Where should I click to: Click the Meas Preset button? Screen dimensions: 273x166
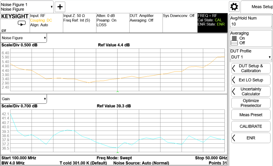pos(251,115)
